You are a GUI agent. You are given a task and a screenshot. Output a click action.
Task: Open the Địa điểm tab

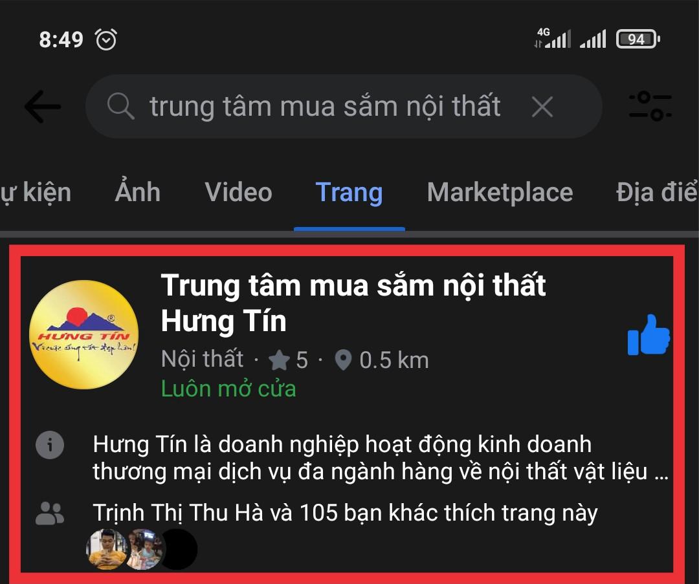pyautogui.click(x=657, y=192)
